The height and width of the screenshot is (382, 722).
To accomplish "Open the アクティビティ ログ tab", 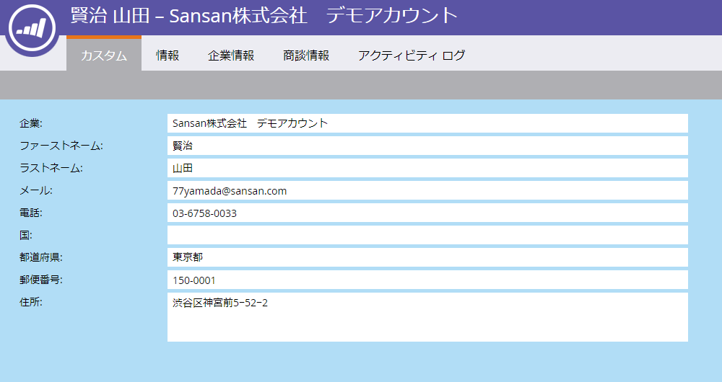I will point(412,55).
